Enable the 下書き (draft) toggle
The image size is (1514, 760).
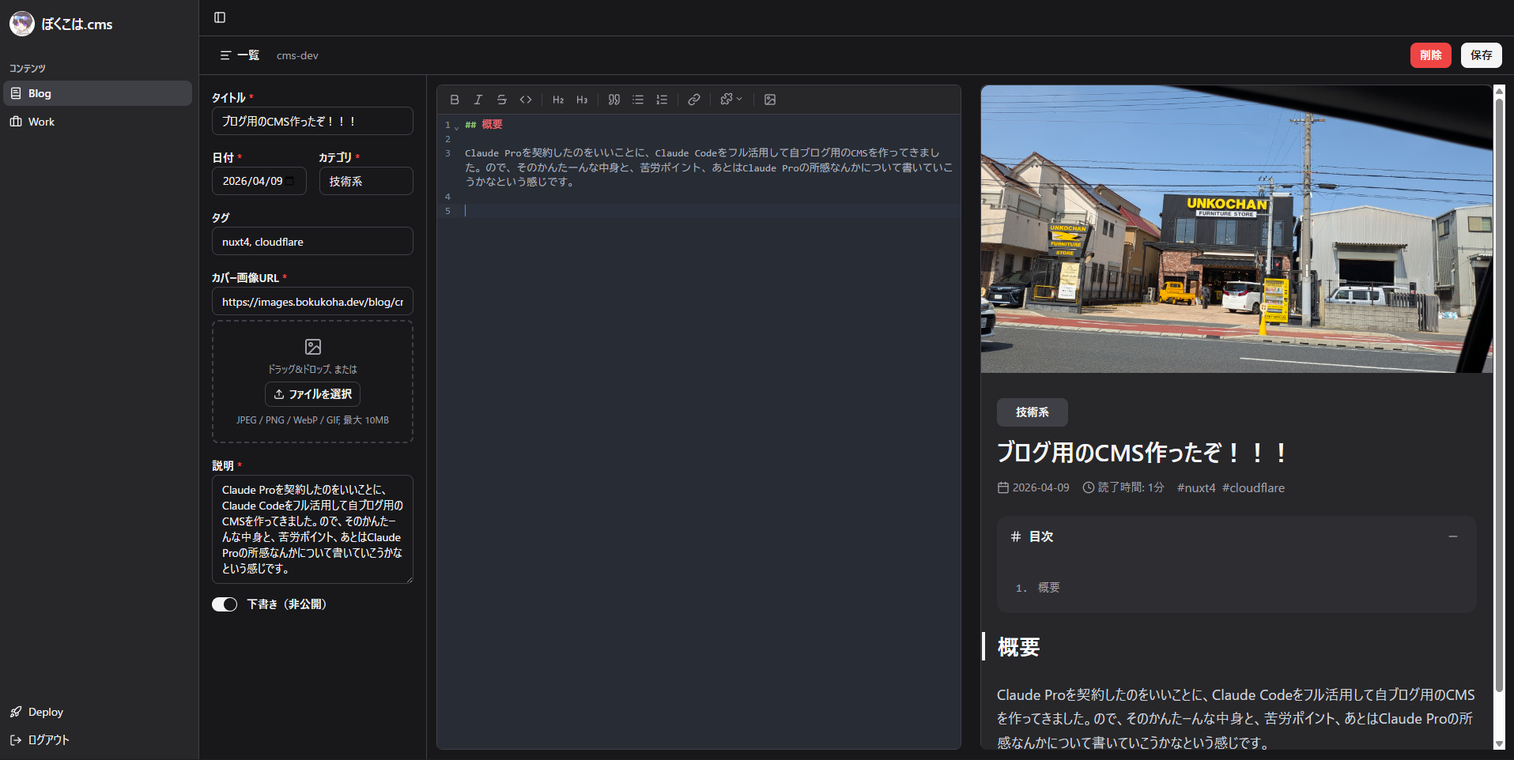coord(225,604)
